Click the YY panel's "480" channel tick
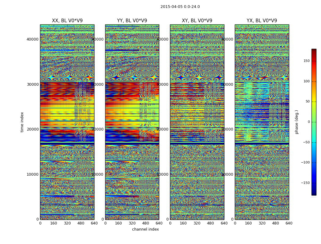Viewport: 321px width, 244px height. point(146,223)
